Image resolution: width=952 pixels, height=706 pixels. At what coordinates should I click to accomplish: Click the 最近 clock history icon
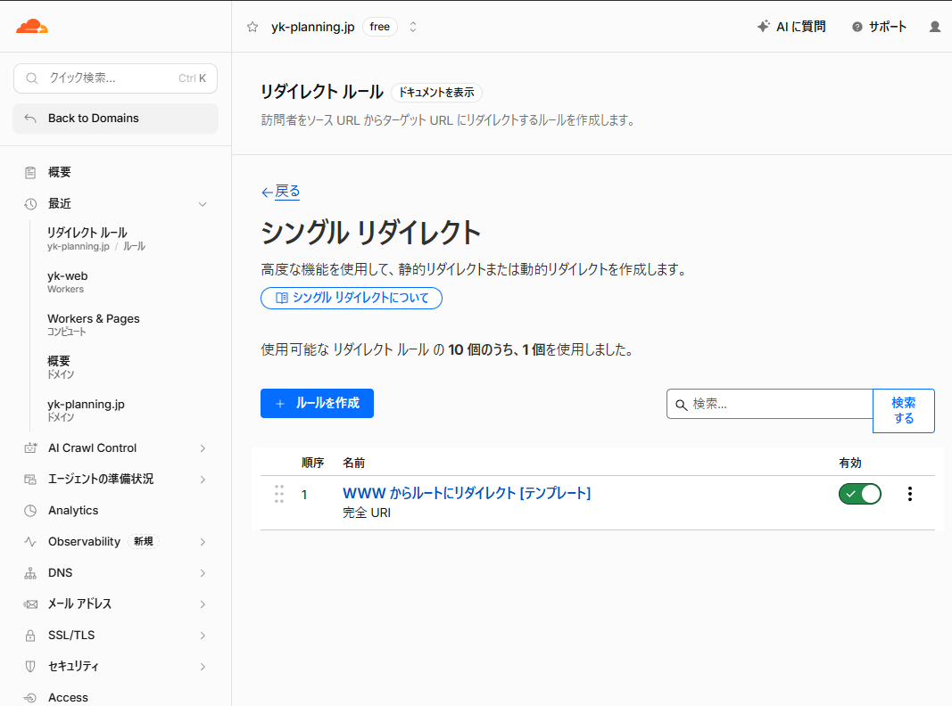(x=30, y=204)
